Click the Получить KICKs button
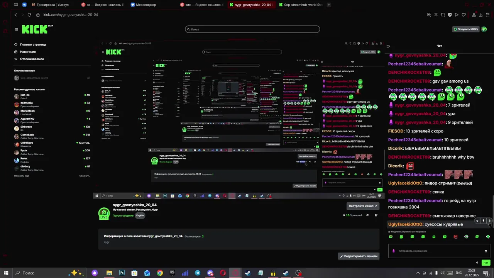Screen dimensions: 494x278 (466, 29)
